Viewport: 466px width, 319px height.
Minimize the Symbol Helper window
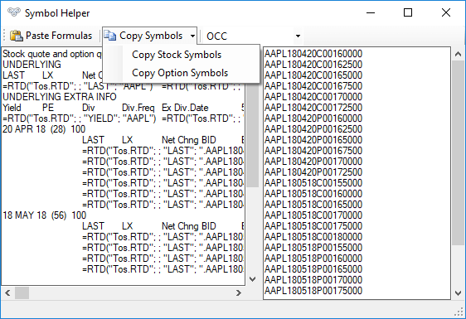(x=371, y=12)
